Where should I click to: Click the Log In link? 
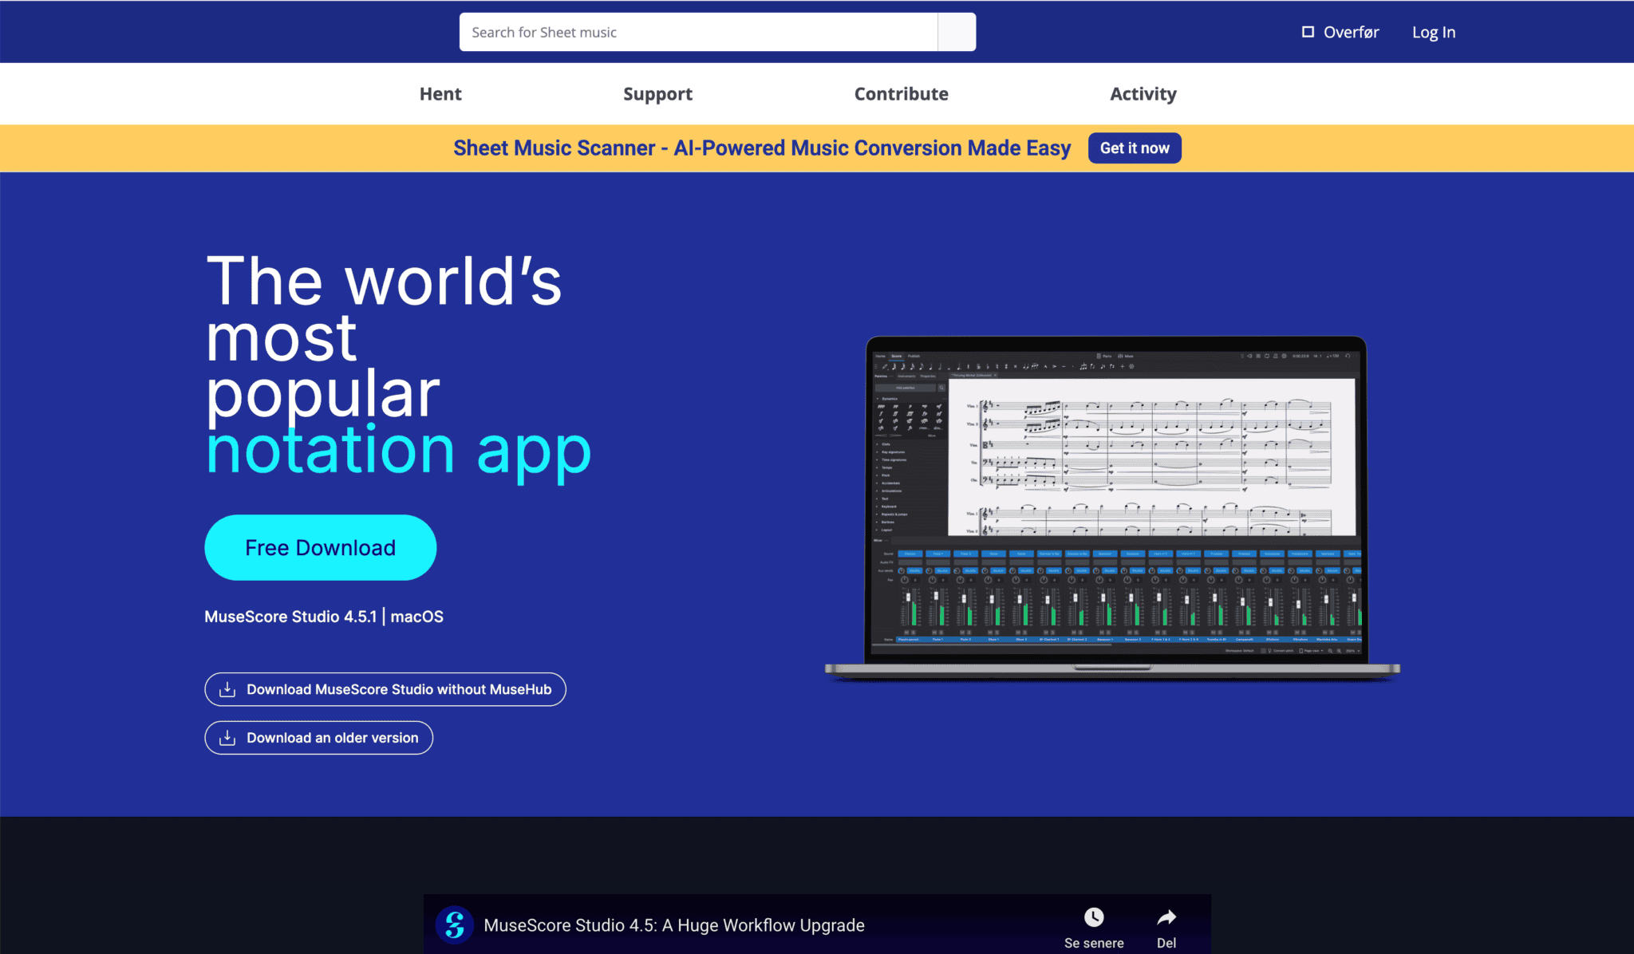(x=1433, y=32)
